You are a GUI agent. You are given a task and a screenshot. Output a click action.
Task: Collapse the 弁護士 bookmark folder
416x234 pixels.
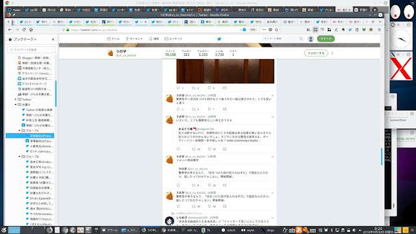pyautogui.click(x=16, y=105)
